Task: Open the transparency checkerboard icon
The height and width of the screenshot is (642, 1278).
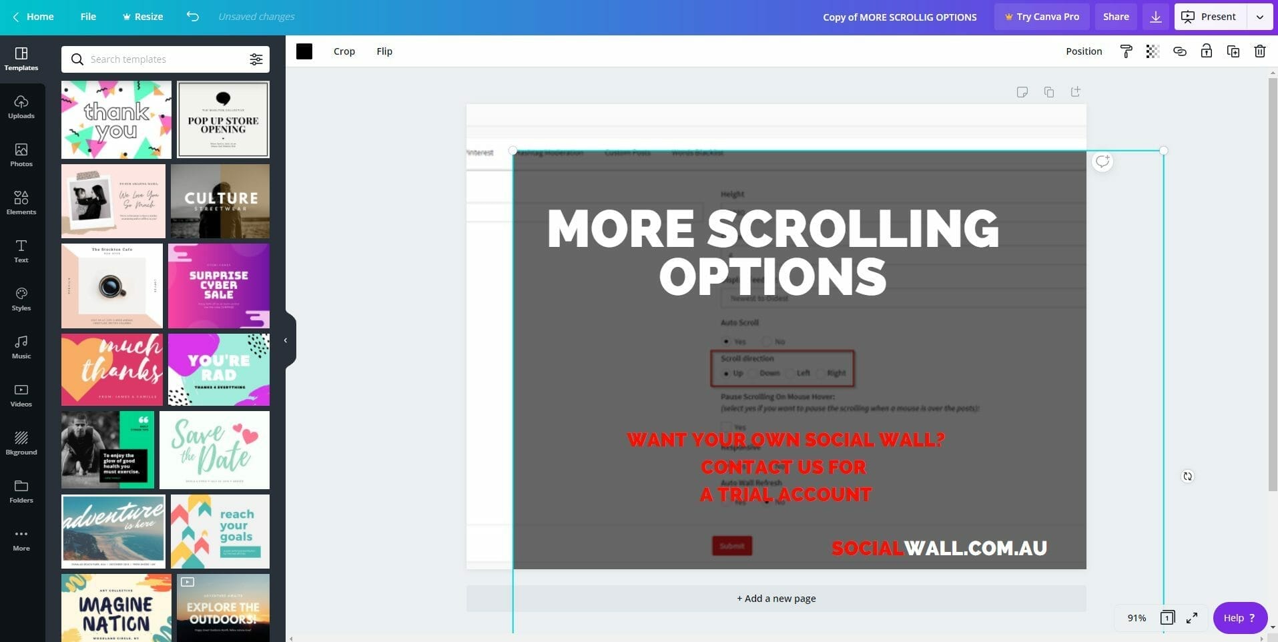Action: (1153, 51)
